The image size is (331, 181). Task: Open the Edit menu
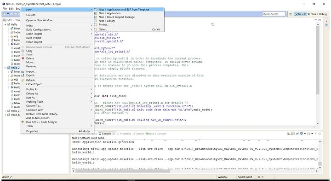(11, 9)
